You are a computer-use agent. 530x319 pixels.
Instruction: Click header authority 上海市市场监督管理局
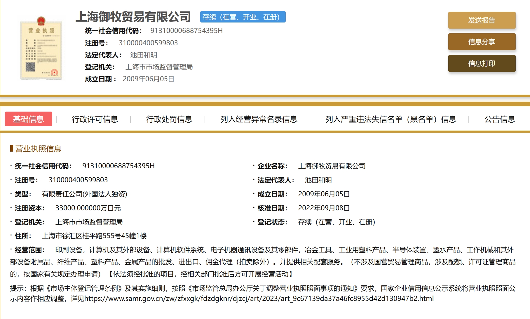tap(159, 67)
